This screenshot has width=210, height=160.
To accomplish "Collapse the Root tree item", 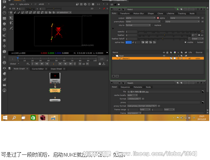I will point(114,56).
